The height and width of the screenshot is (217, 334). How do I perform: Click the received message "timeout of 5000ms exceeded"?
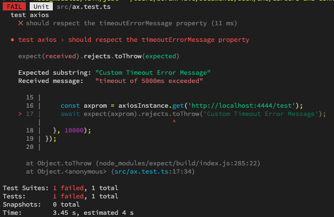149,81
